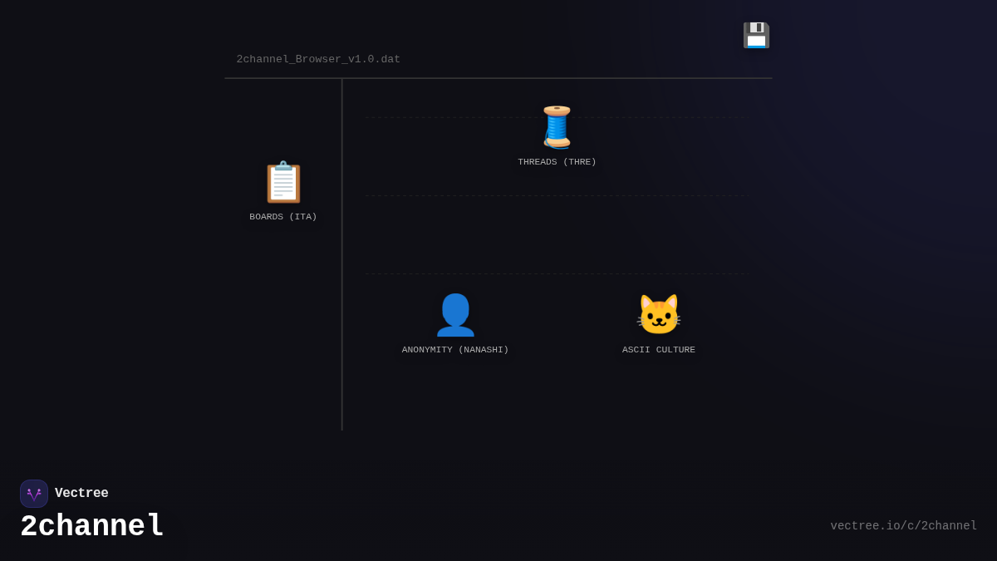Click the empty row between lower dotted lines
Screen dimensions: 997x561
coord(555,235)
